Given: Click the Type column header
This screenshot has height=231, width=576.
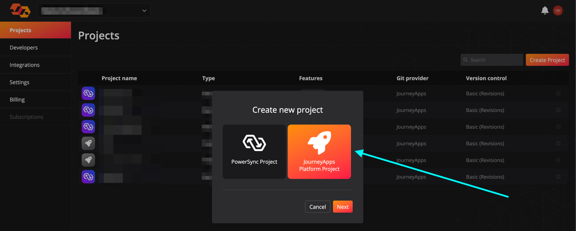Looking at the screenshot, I should click(209, 78).
